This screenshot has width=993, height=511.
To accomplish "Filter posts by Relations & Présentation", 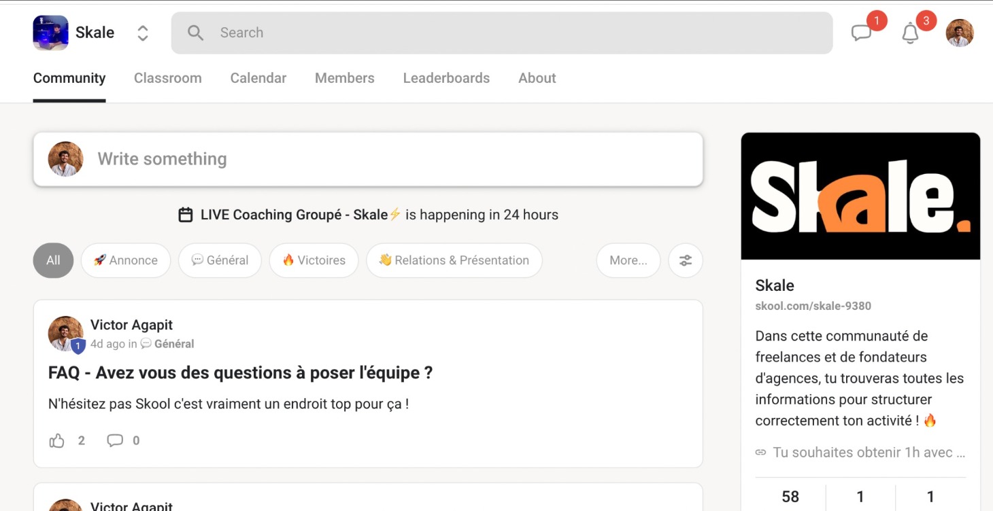I will (x=454, y=260).
